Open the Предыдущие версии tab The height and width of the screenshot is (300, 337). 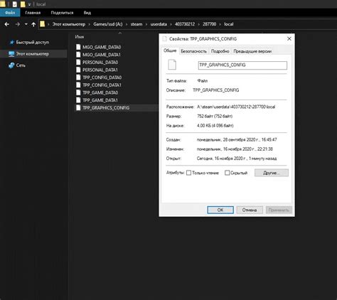click(252, 51)
